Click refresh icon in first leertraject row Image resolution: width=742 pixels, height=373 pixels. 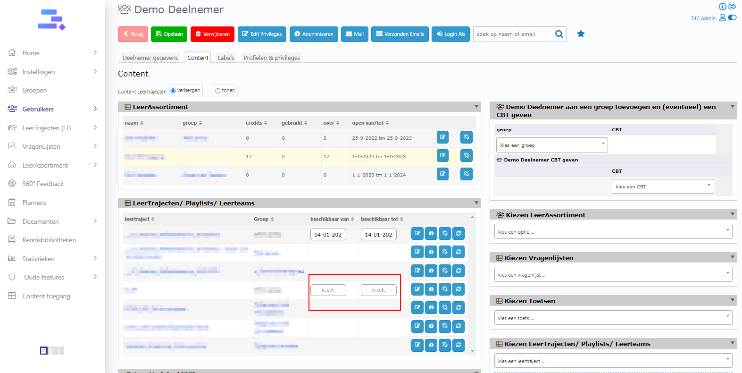[x=459, y=234]
